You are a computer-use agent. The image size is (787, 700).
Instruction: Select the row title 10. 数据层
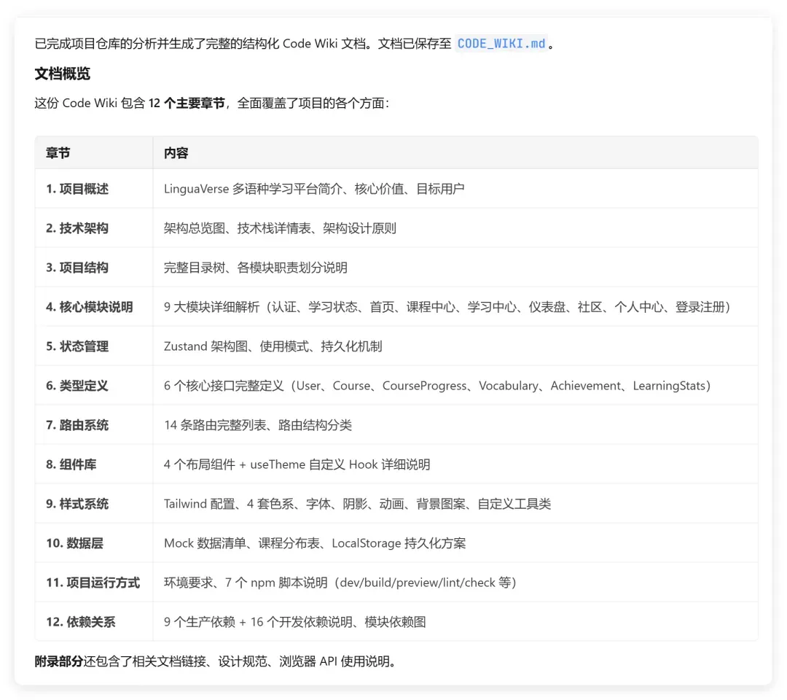pos(75,543)
